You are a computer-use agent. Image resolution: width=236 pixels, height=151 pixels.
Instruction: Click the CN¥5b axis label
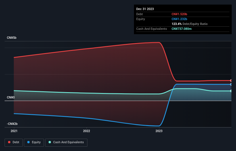click(11, 38)
